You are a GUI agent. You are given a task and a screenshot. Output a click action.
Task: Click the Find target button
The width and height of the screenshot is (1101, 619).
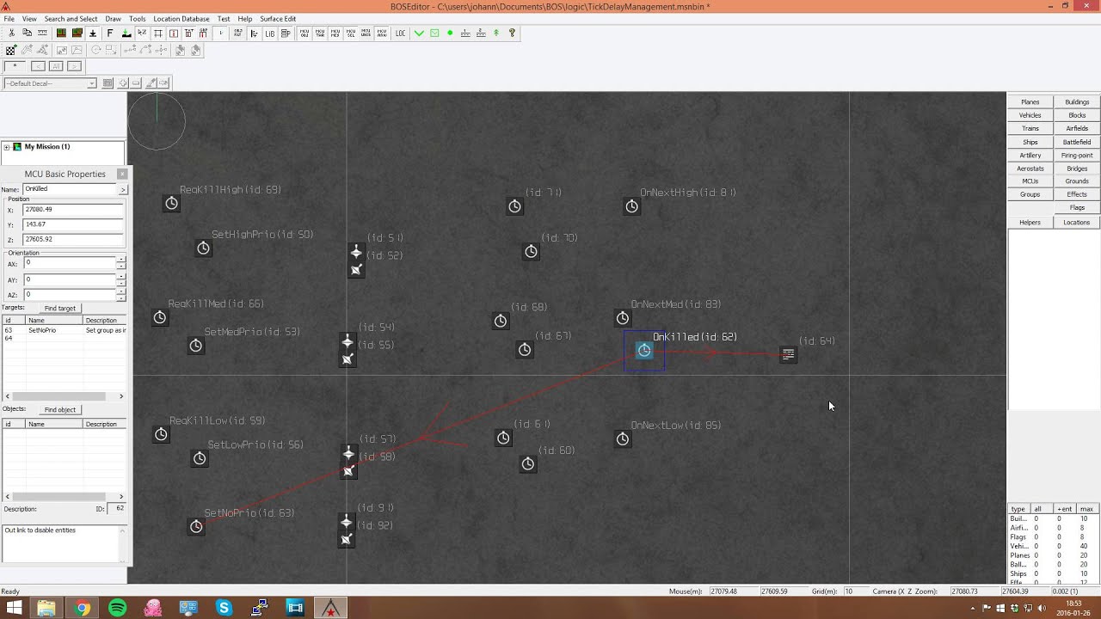[x=60, y=309]
